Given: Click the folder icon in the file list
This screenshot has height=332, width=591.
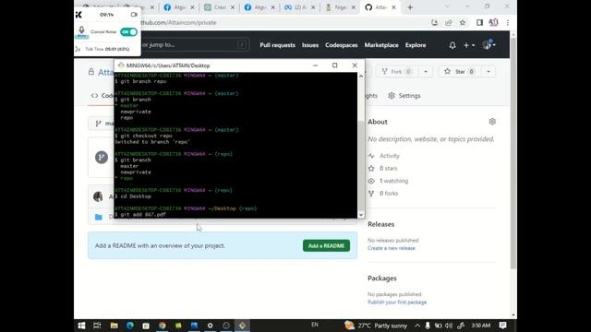Looking at the screenshot, I should click(99, 217).
